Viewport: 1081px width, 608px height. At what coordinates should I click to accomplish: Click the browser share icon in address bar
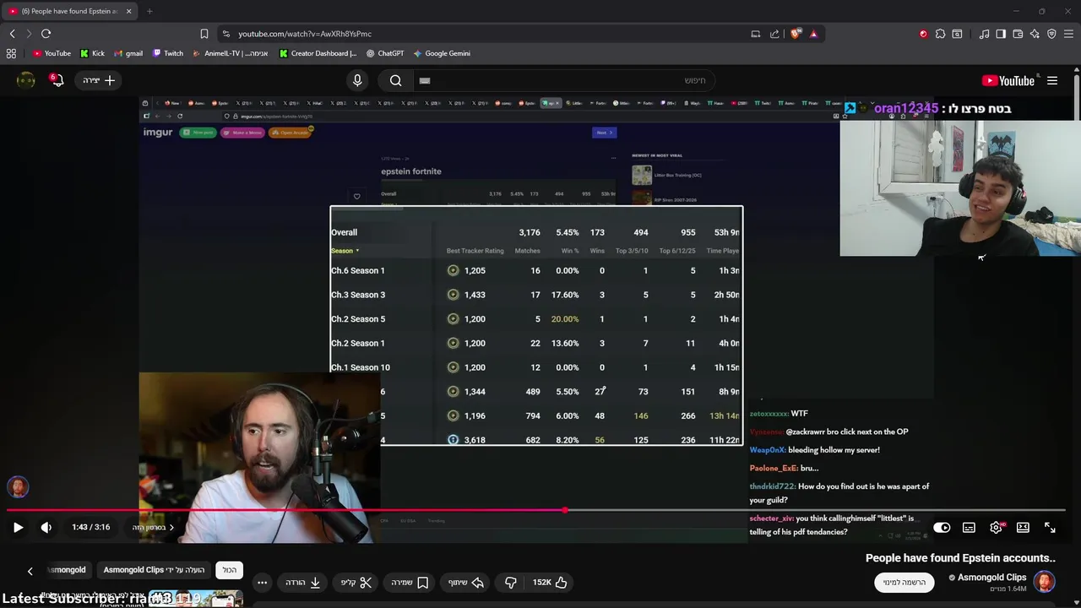[x=774, y=34]
